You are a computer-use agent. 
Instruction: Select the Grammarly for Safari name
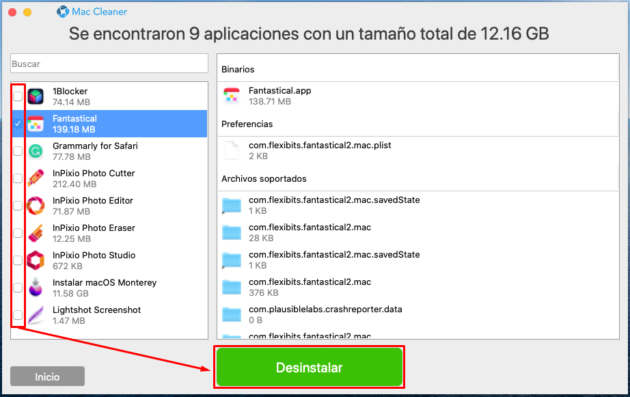coord(95,146)
